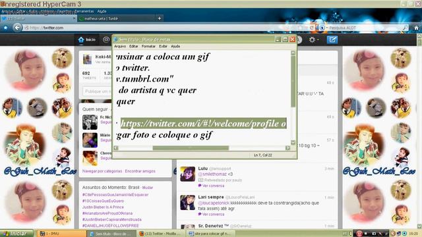Open the search engine selector dropdown

pyautogui.click(x=323, y=28)
